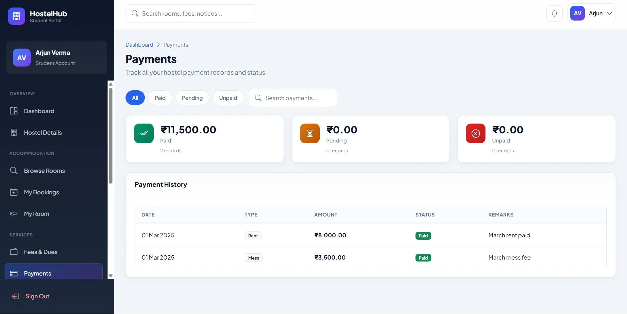Select the Payments sidebar menu item

(x=54, y=273)
